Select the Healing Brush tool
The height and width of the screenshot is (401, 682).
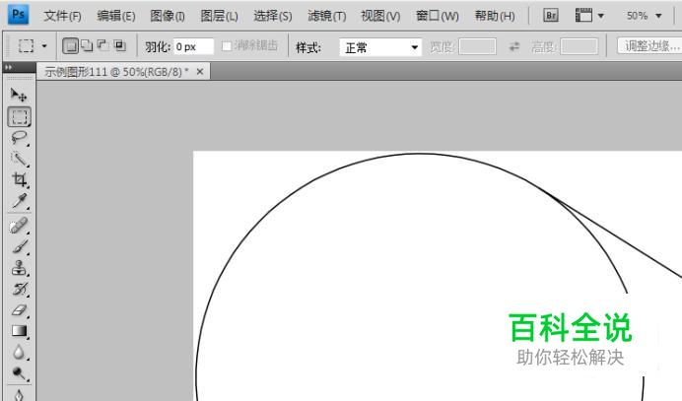(19, 226)
